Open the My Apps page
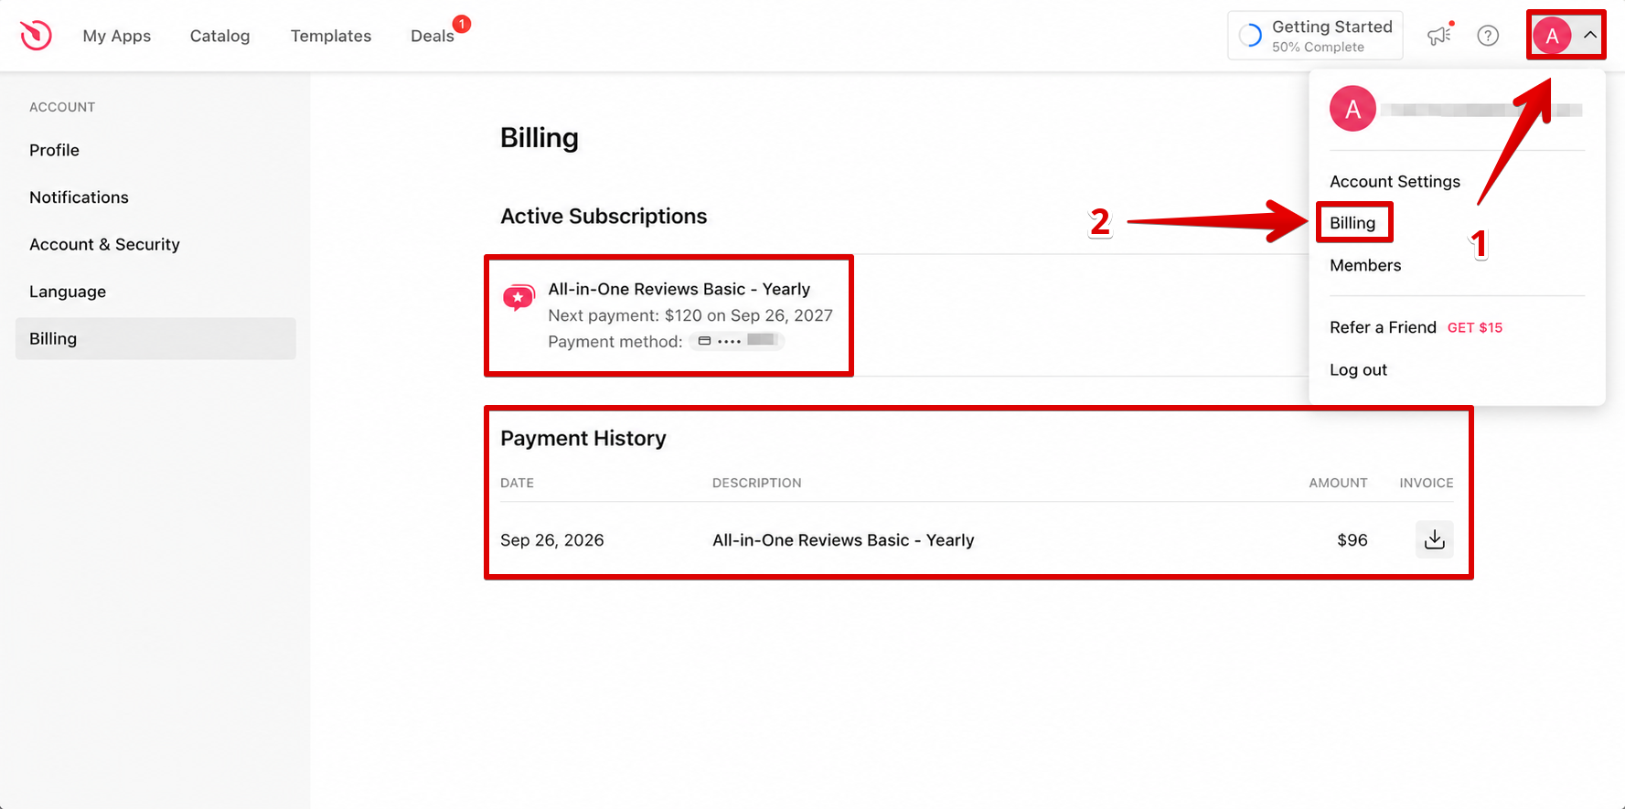 [117, 36]
